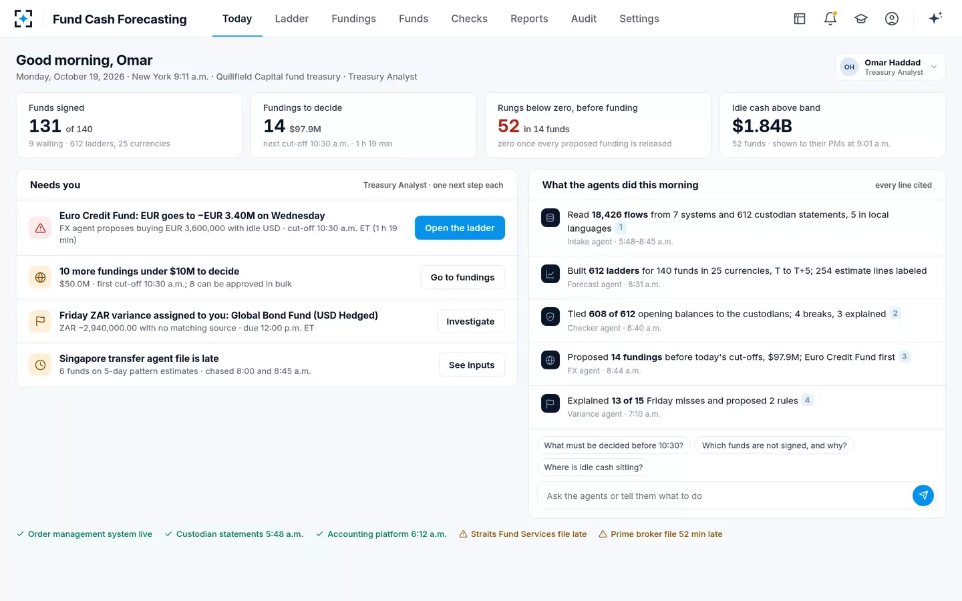Click the Fund Cash Forecasting logo icon
The width and height of the screenshot is (962, 601).
tap(23, 19)
